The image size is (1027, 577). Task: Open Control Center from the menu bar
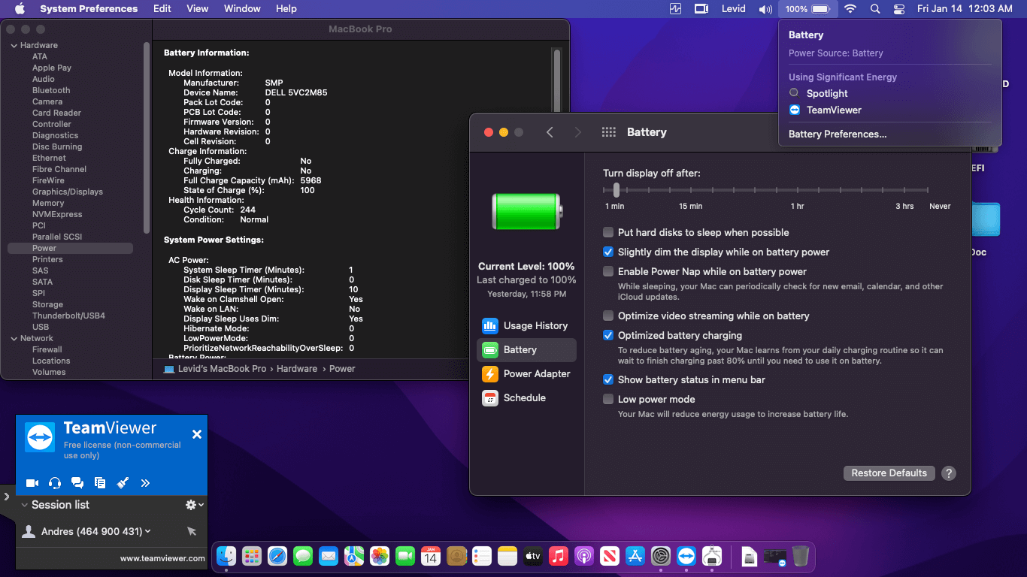coord(899,9)
